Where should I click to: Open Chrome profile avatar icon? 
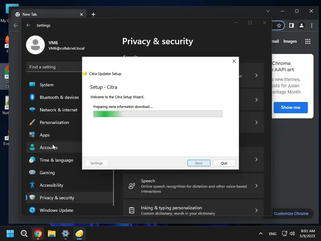click(301, 25)
